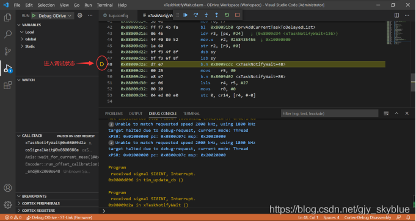Restart debug session
Viewport: 416px width, 221px height.
pos(227,15)
